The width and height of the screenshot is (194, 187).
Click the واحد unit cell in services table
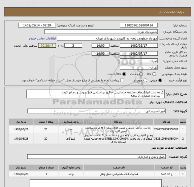71,174
